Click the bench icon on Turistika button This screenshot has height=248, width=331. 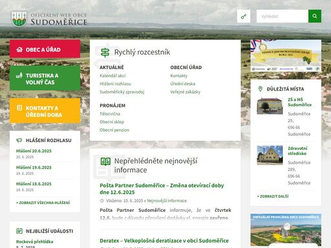click(19, 76)
